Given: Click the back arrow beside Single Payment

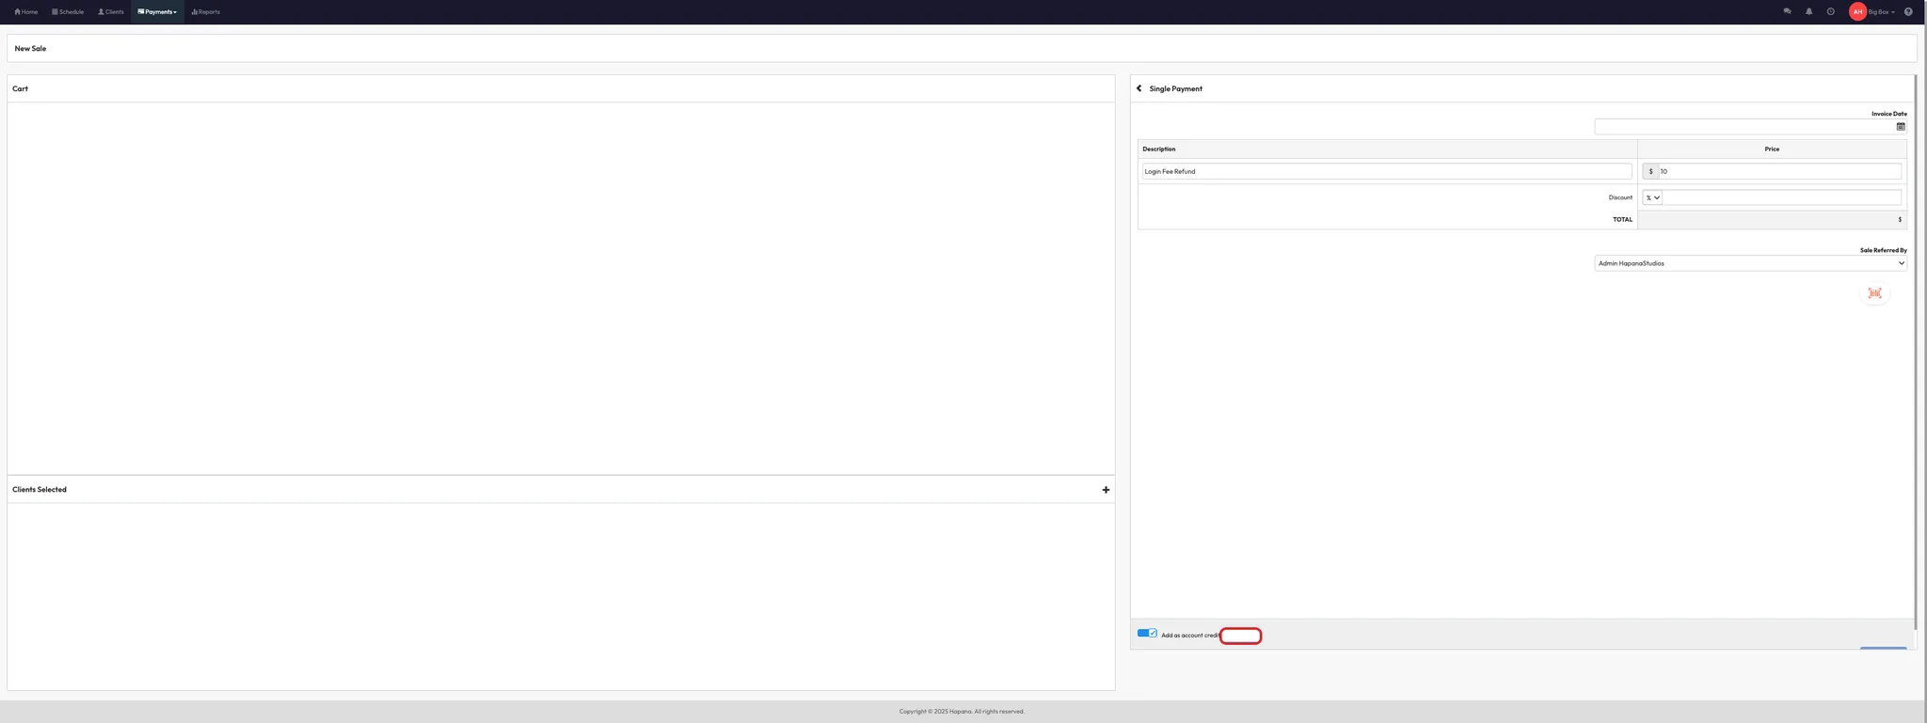Looking at the screenshot, I should pos(1139,88).
